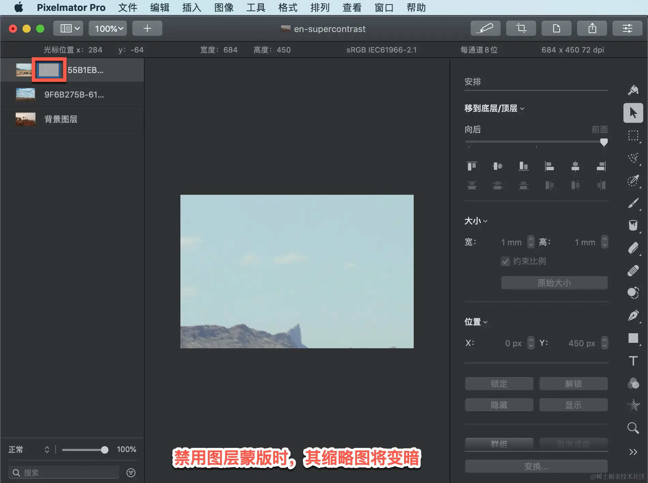648x483 pixels.
Task: Select the Free Selection lasso tool
Action: click(633, 158)
